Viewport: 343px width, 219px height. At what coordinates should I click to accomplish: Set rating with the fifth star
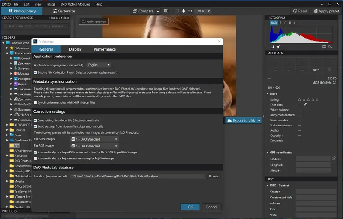(x=317, y=99)
